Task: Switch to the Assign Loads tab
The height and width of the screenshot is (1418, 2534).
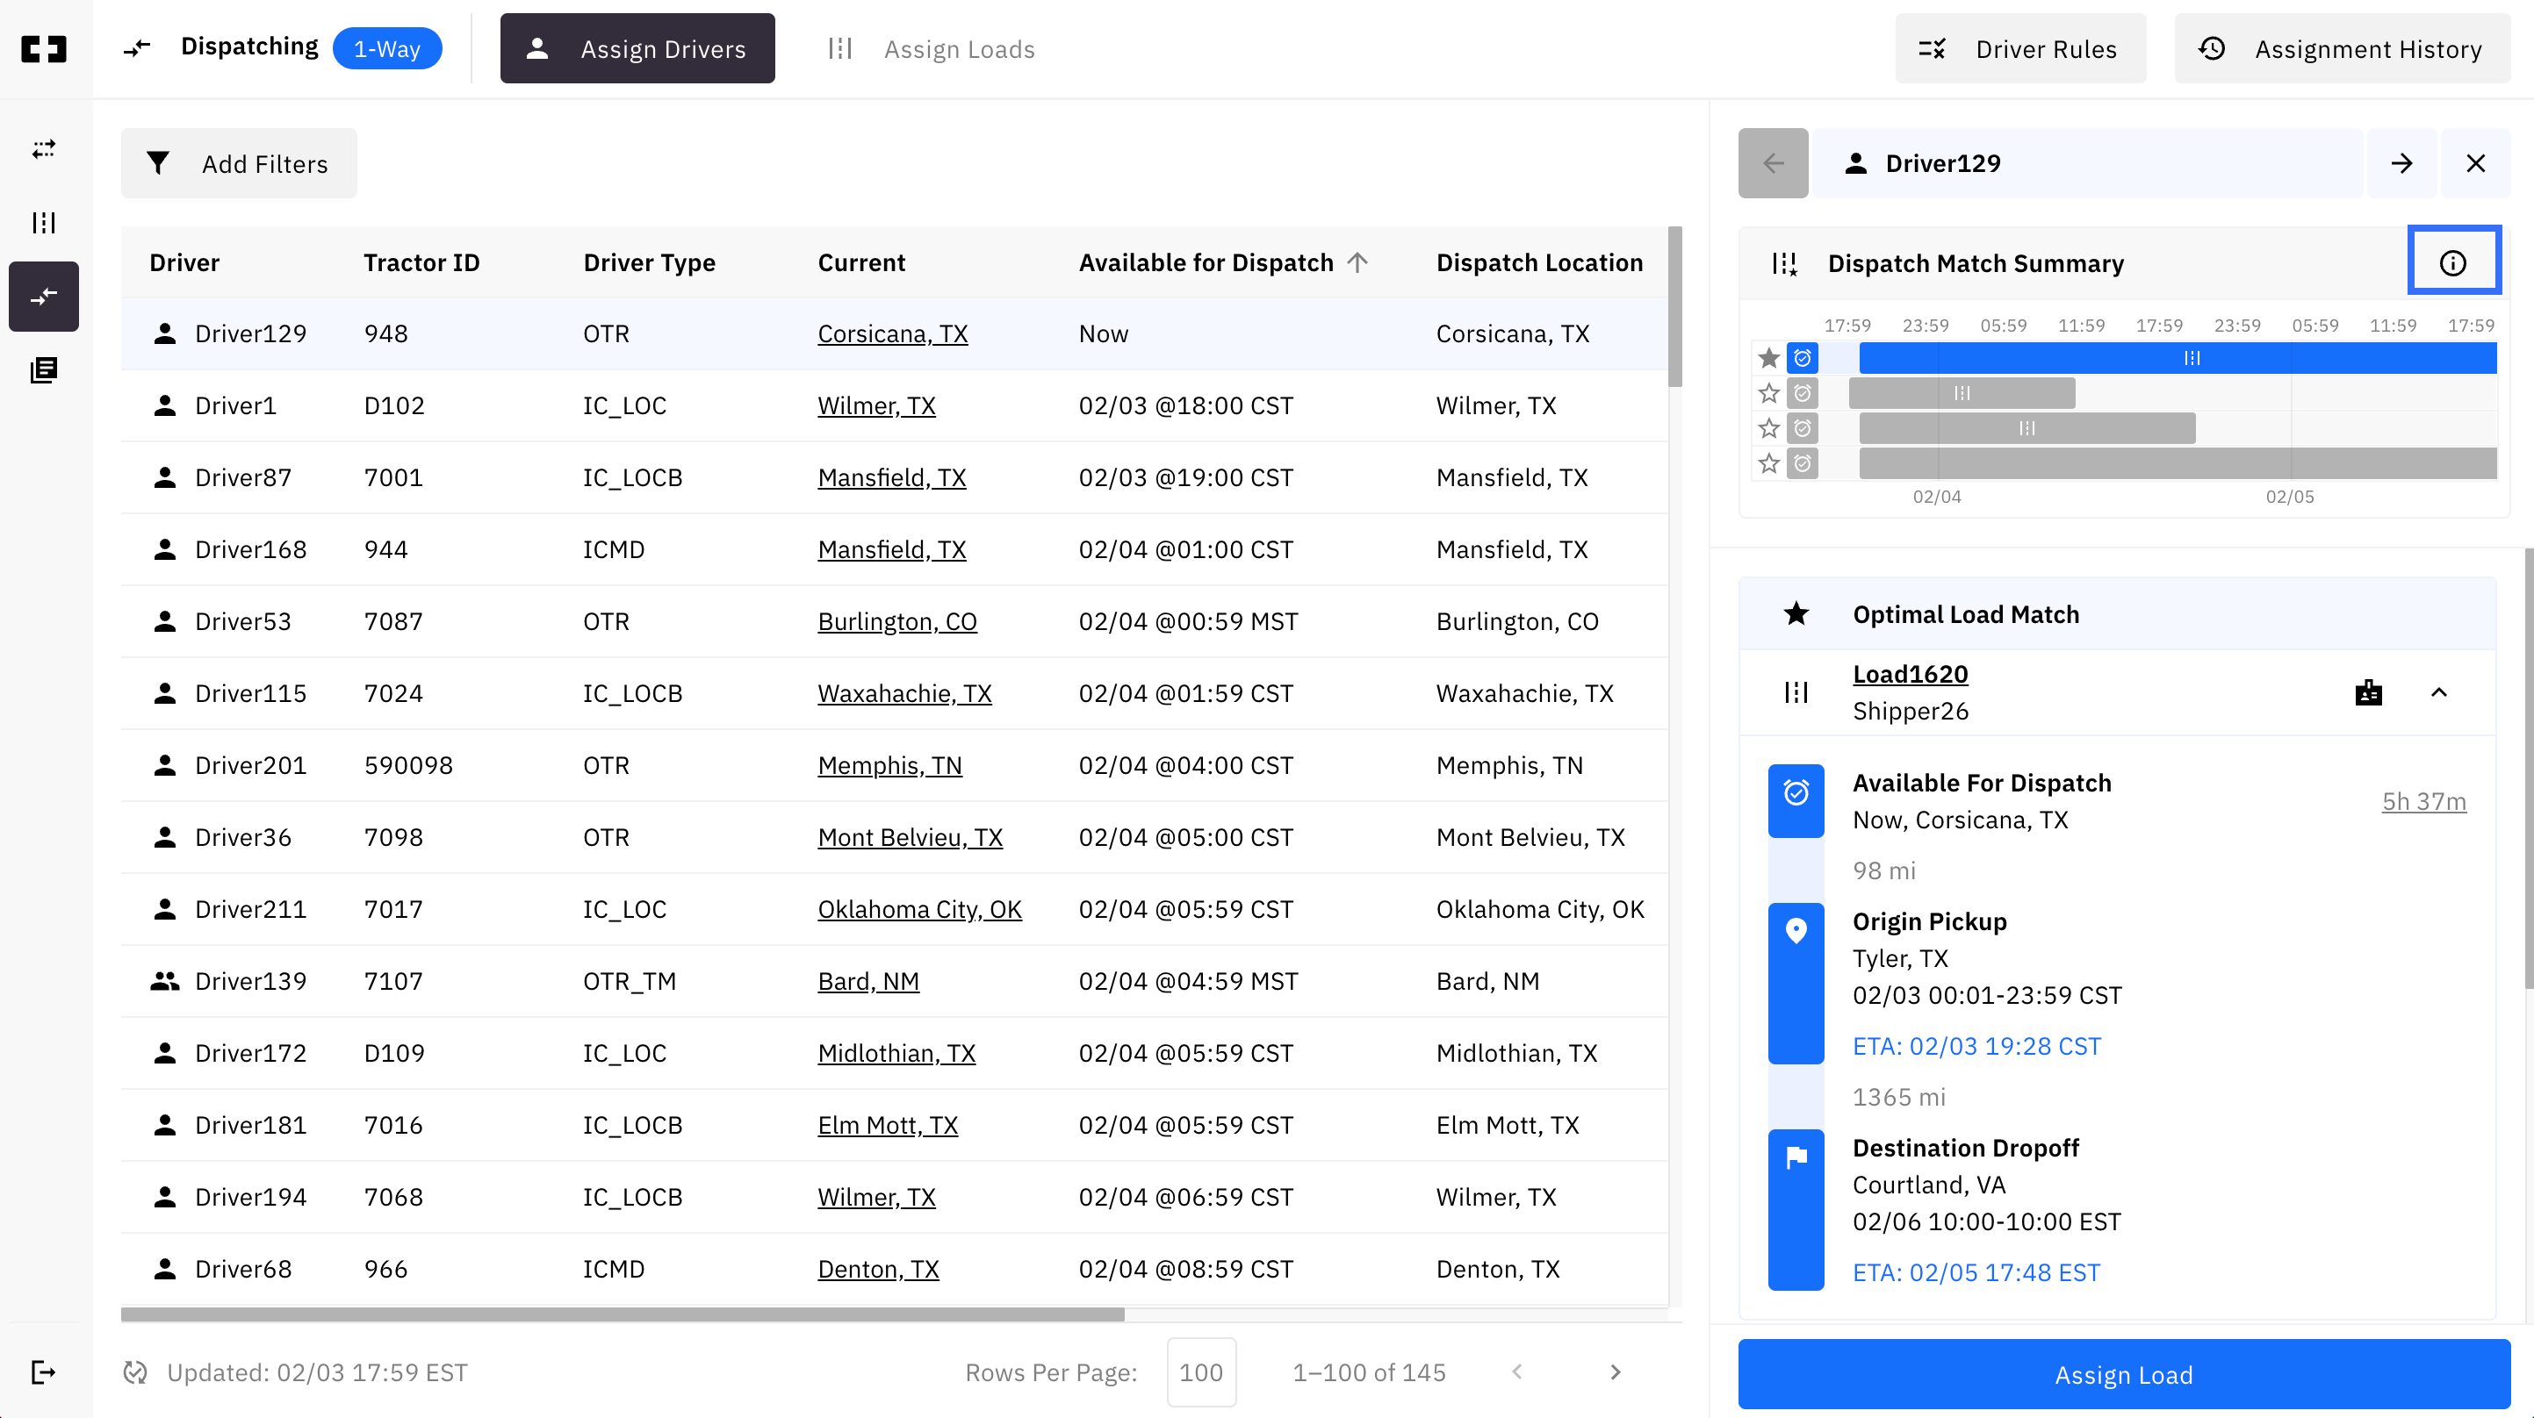Action: 932,49
